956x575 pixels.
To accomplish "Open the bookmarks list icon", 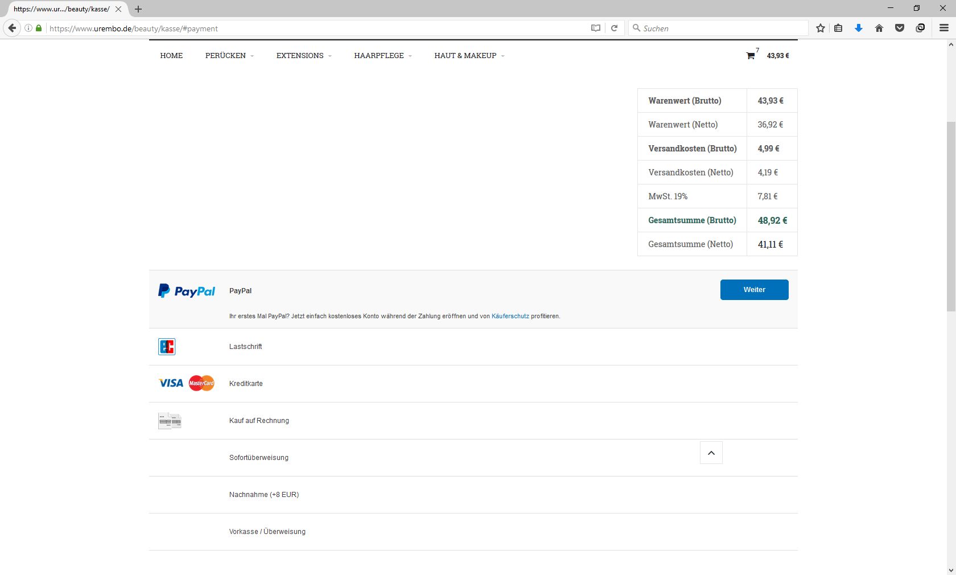I will [x=838, y=28].
